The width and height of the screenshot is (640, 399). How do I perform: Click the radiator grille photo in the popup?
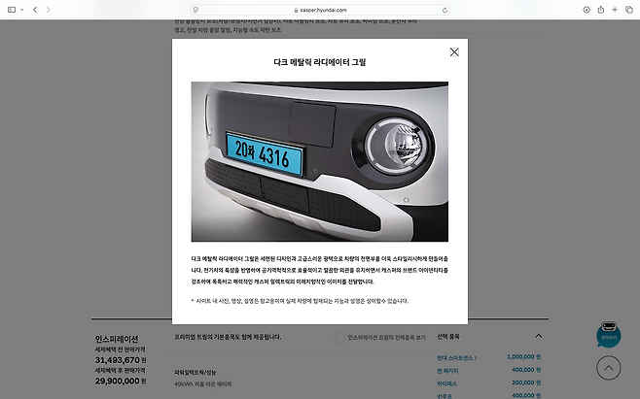320,161
